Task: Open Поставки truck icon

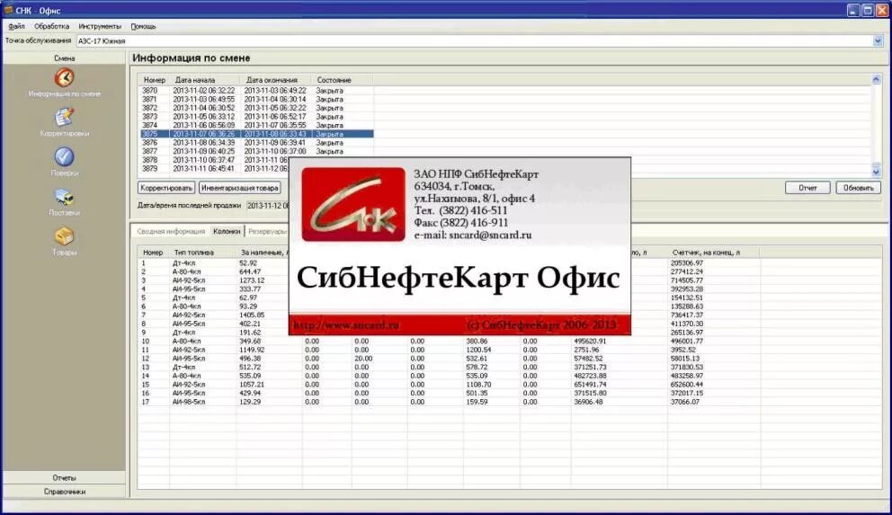Action: [x=64, y=197]
